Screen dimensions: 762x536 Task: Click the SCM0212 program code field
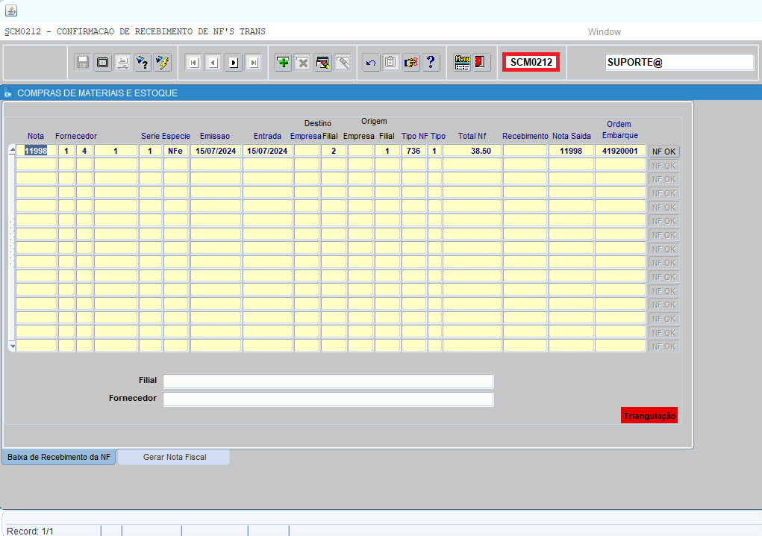click(531, 62)
